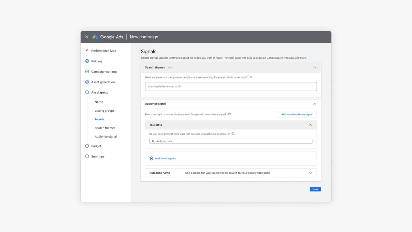The height and width of the screenshot is (232, 412).
Task: Click the checkmark icon beside Bidding
Action: (87, 61)
